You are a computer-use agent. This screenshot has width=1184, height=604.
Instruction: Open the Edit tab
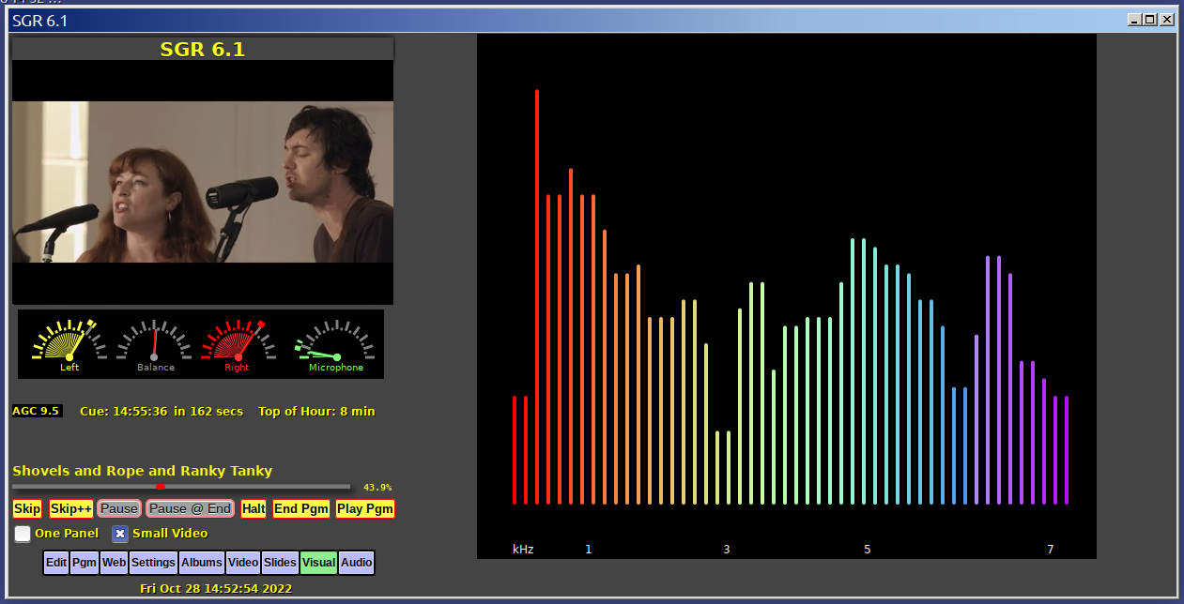coord(56,563)
